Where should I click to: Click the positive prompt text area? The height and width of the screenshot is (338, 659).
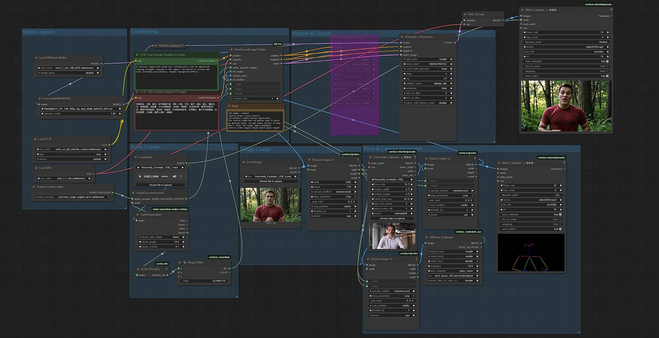[176, 77]
